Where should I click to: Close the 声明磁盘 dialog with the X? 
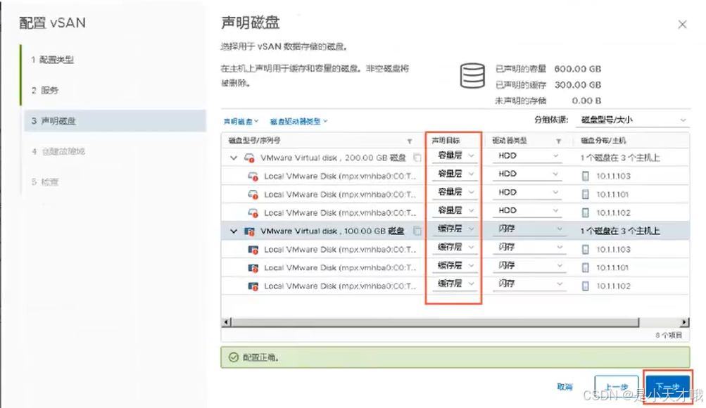coord(682,25)
